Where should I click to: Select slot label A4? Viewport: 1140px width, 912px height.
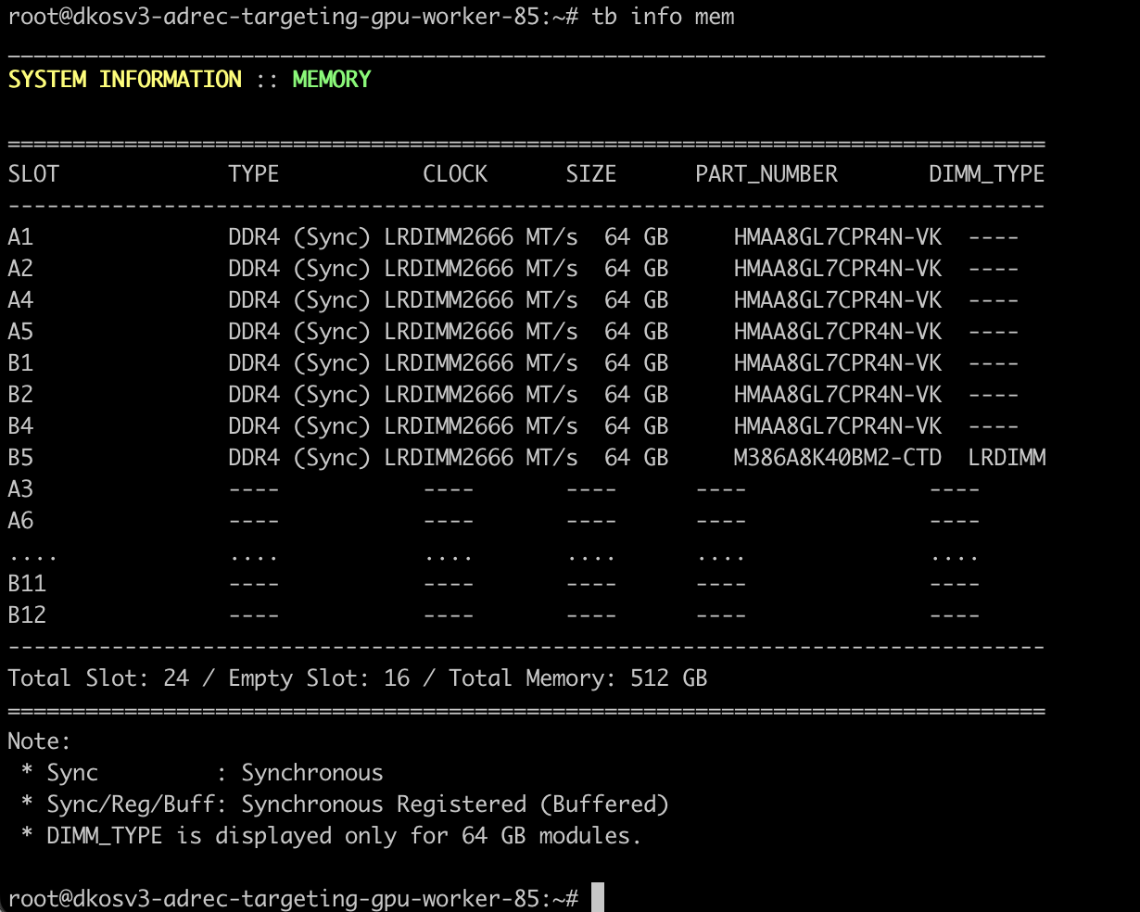pos(20,300)
